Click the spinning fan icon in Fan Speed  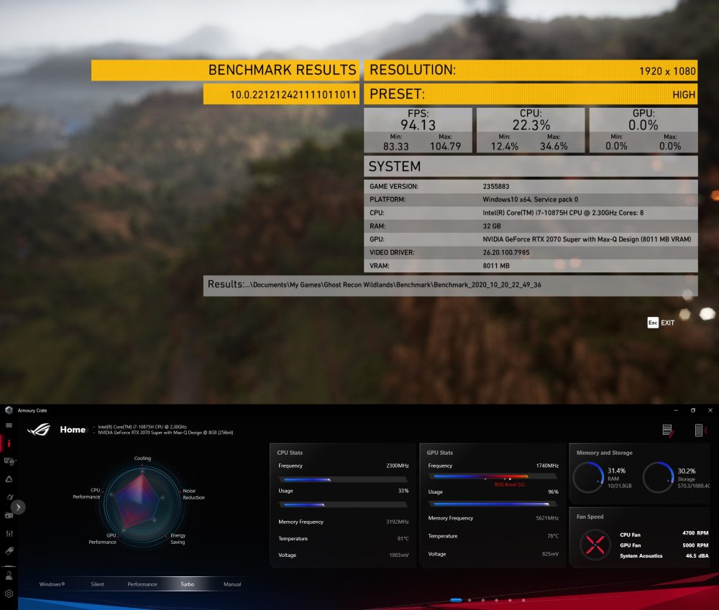pos(595,545)
